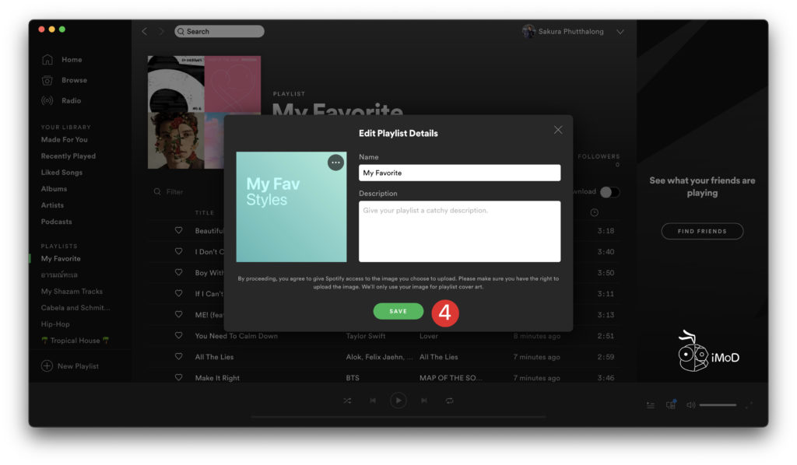Click the Find Friends button

702,231
